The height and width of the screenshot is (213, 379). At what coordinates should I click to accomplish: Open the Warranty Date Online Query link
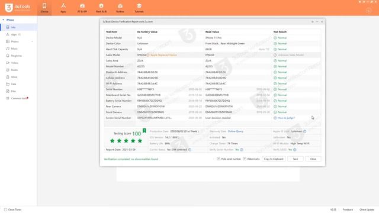pyautogui.click(x=236, y=131)
